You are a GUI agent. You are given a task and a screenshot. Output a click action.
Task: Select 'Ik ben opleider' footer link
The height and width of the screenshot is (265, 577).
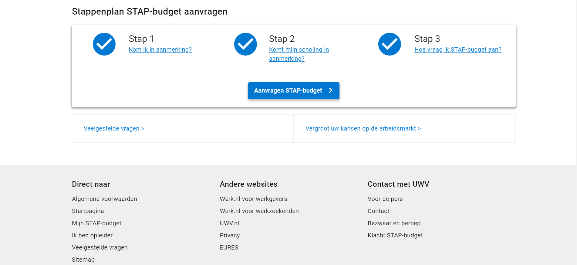92,235
